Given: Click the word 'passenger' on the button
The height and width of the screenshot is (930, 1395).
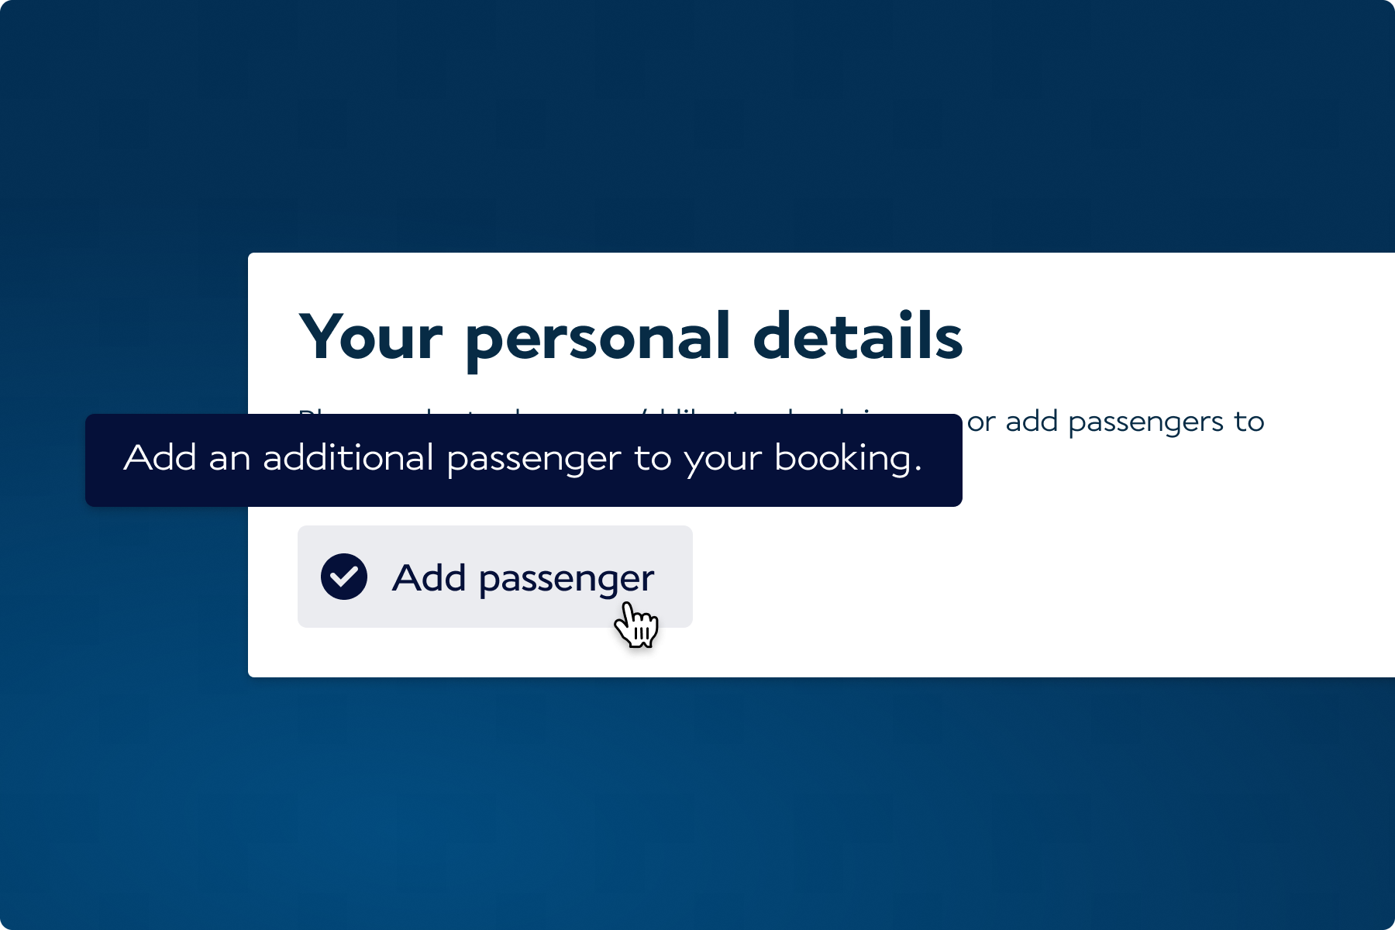Looking at the screenshot, I should click(567, 580).
